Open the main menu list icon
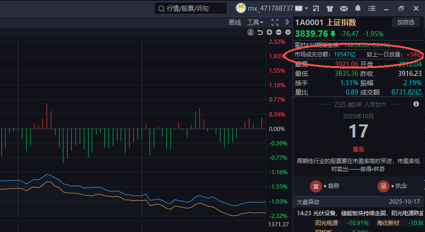Image resolution: width=425 pixels, height=232 pixels. click(x=371, y=8)
